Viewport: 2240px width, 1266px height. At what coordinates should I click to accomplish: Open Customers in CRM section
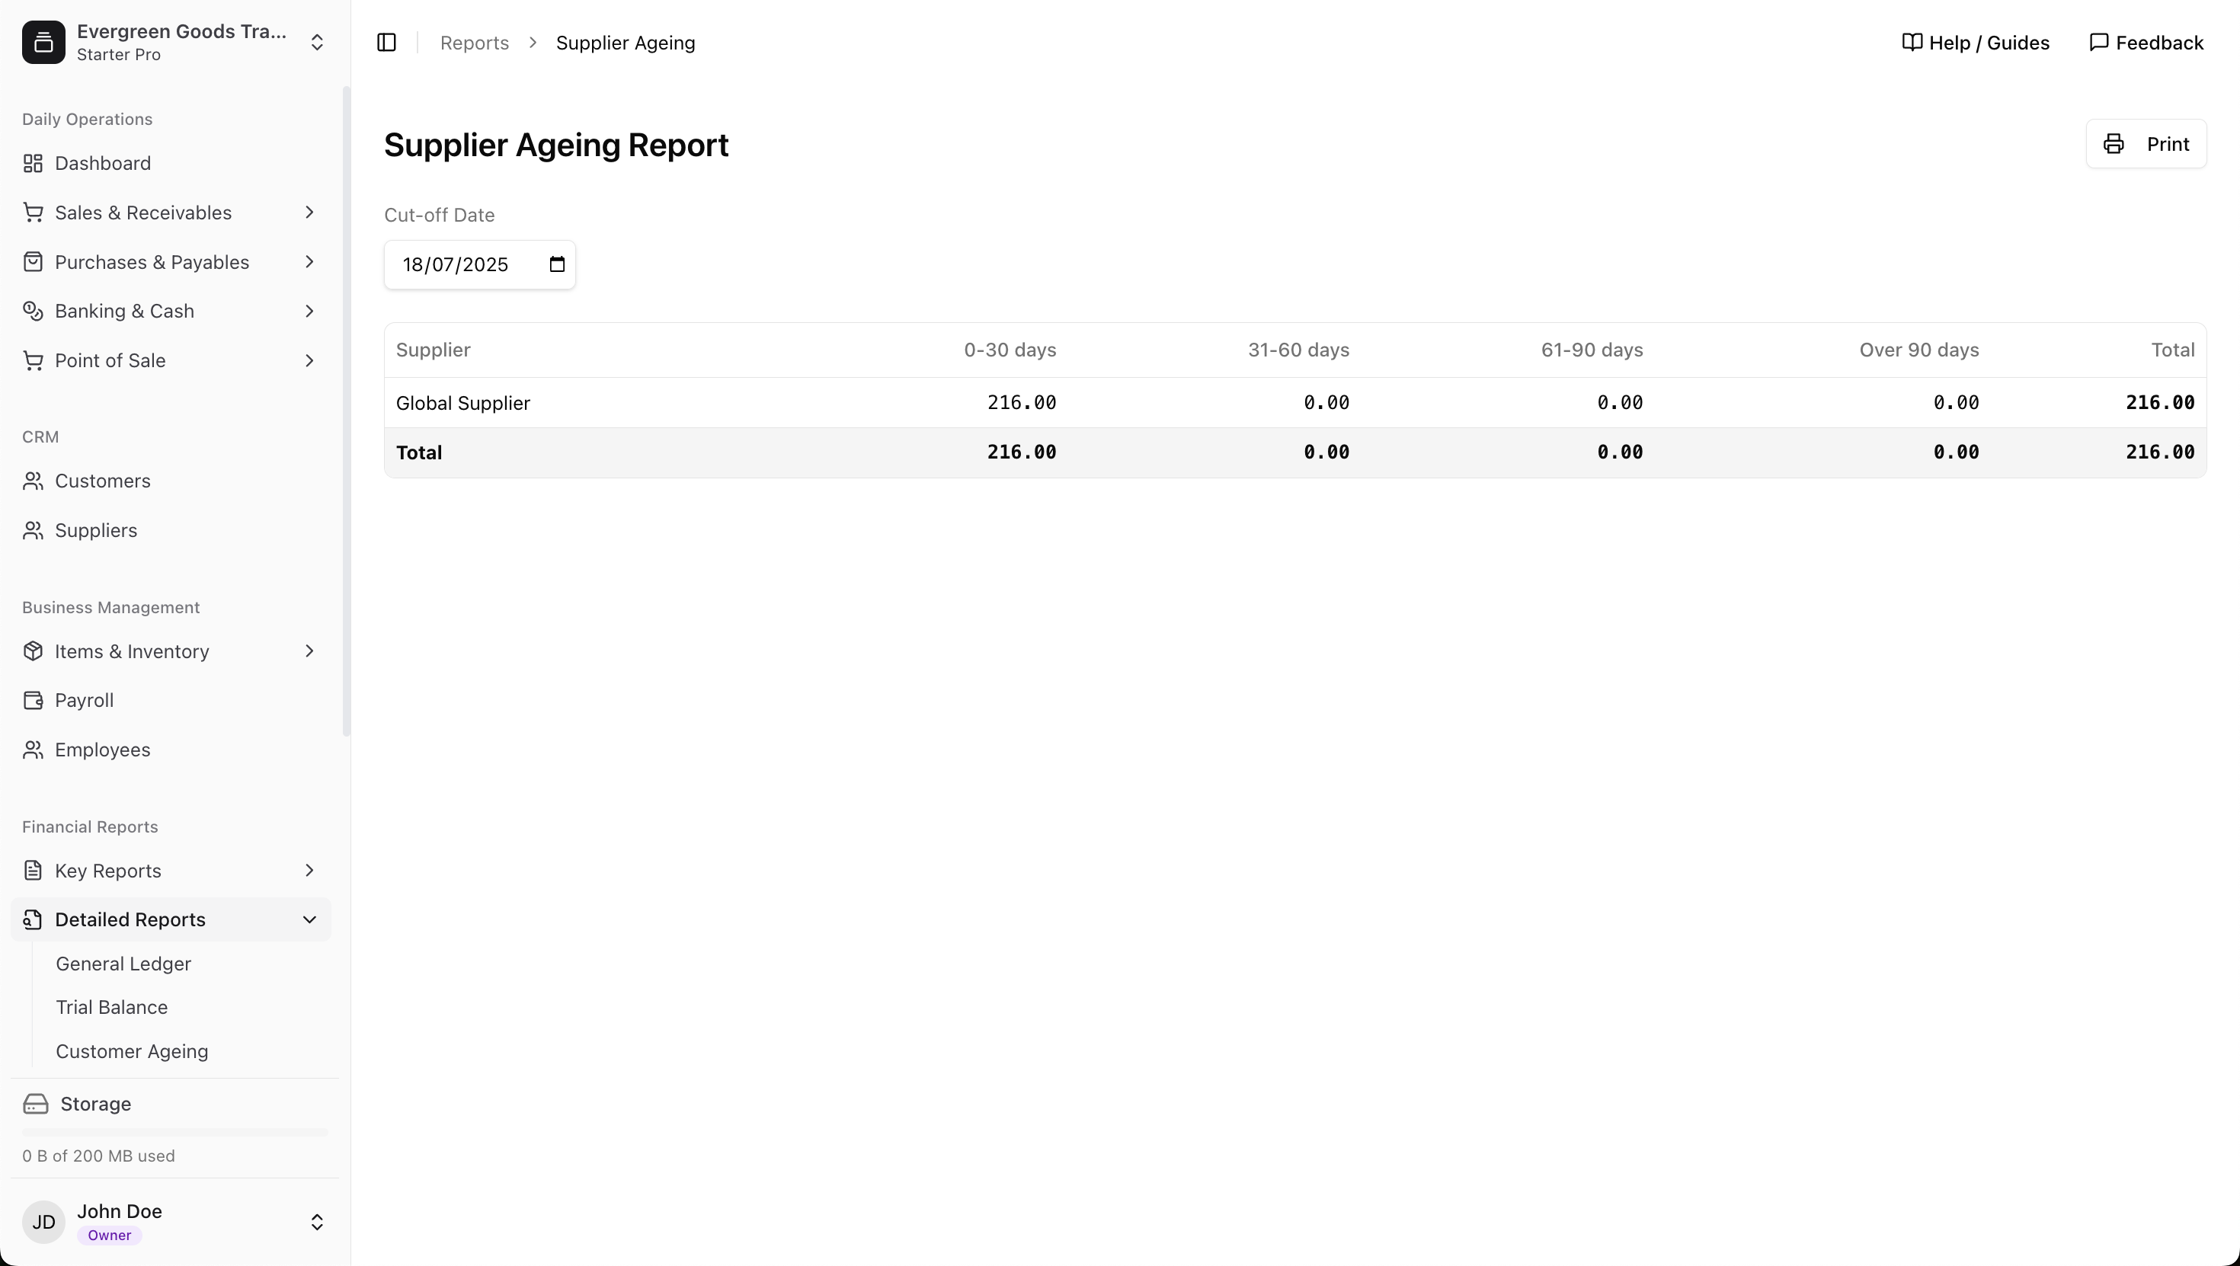pyautogui.click(x=171, y=481)
